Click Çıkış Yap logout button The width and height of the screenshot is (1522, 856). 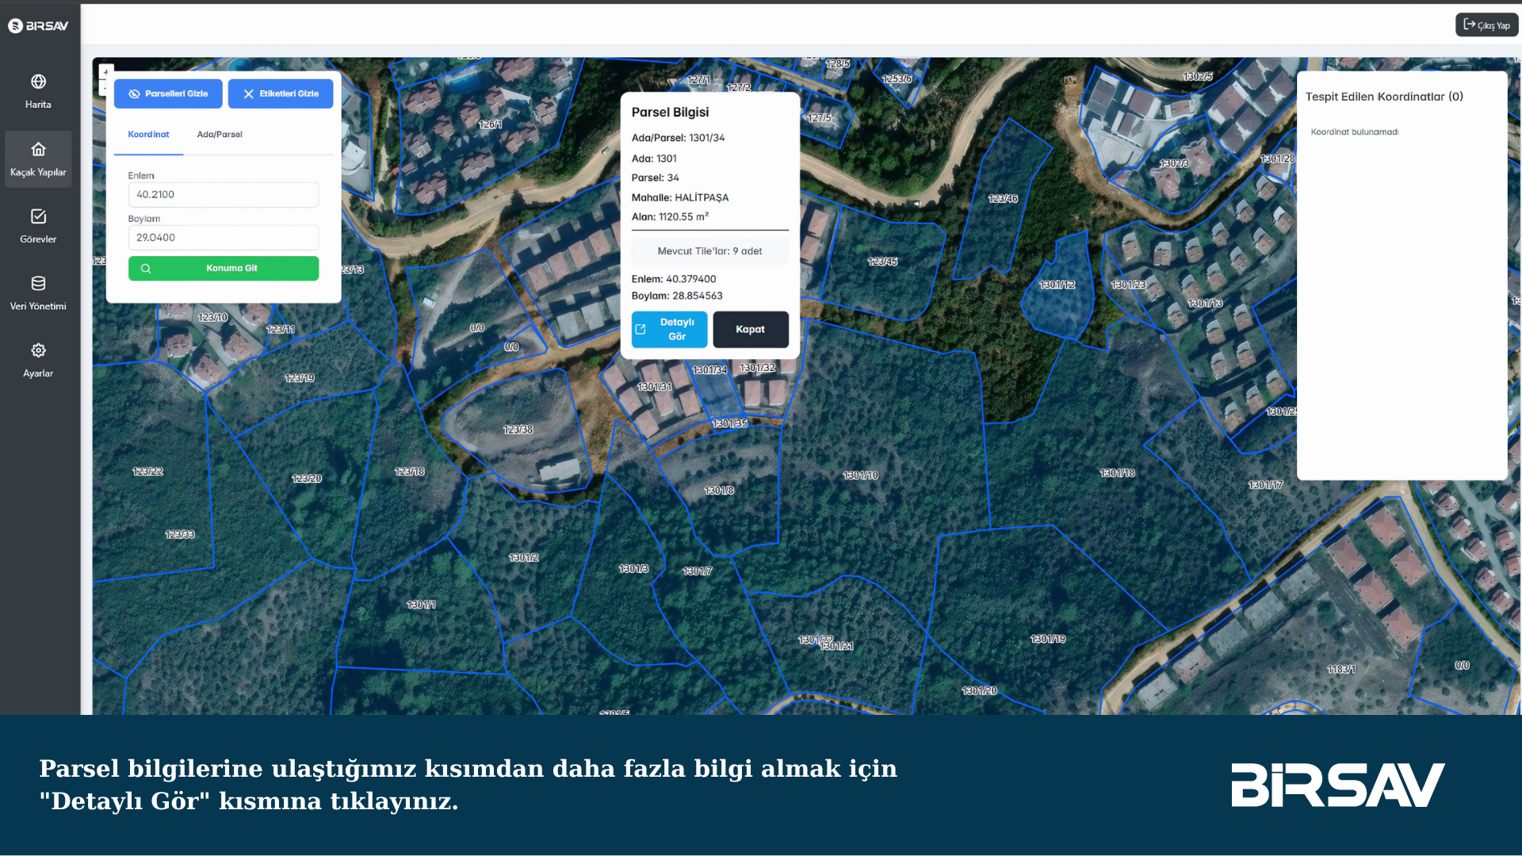1486,25
